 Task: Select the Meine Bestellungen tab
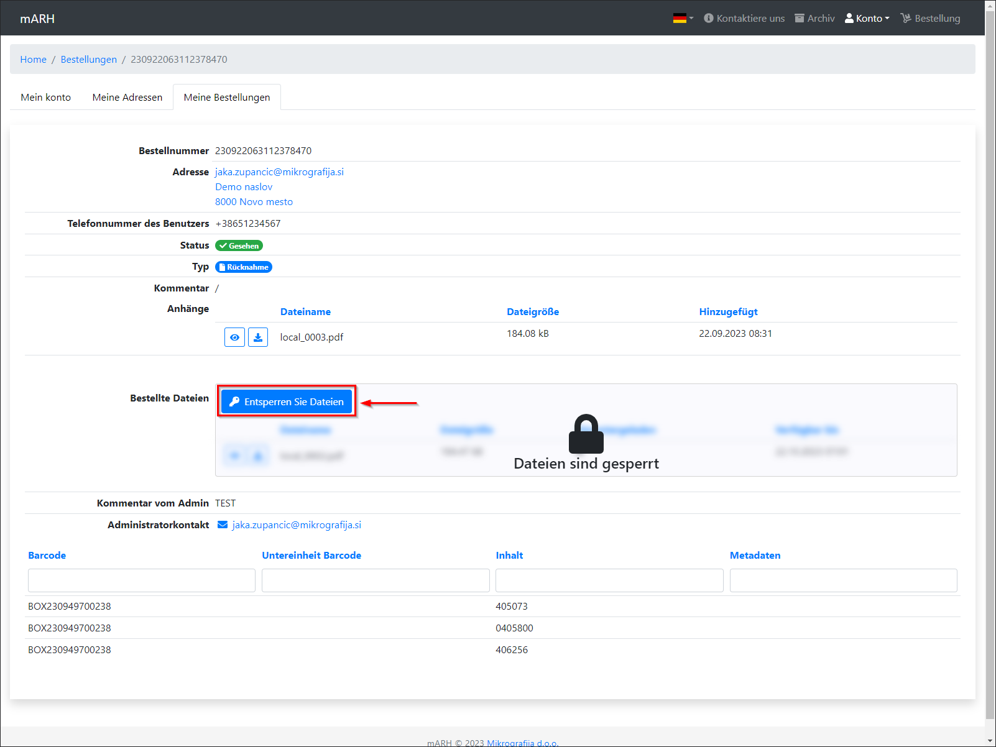(227, 98)
